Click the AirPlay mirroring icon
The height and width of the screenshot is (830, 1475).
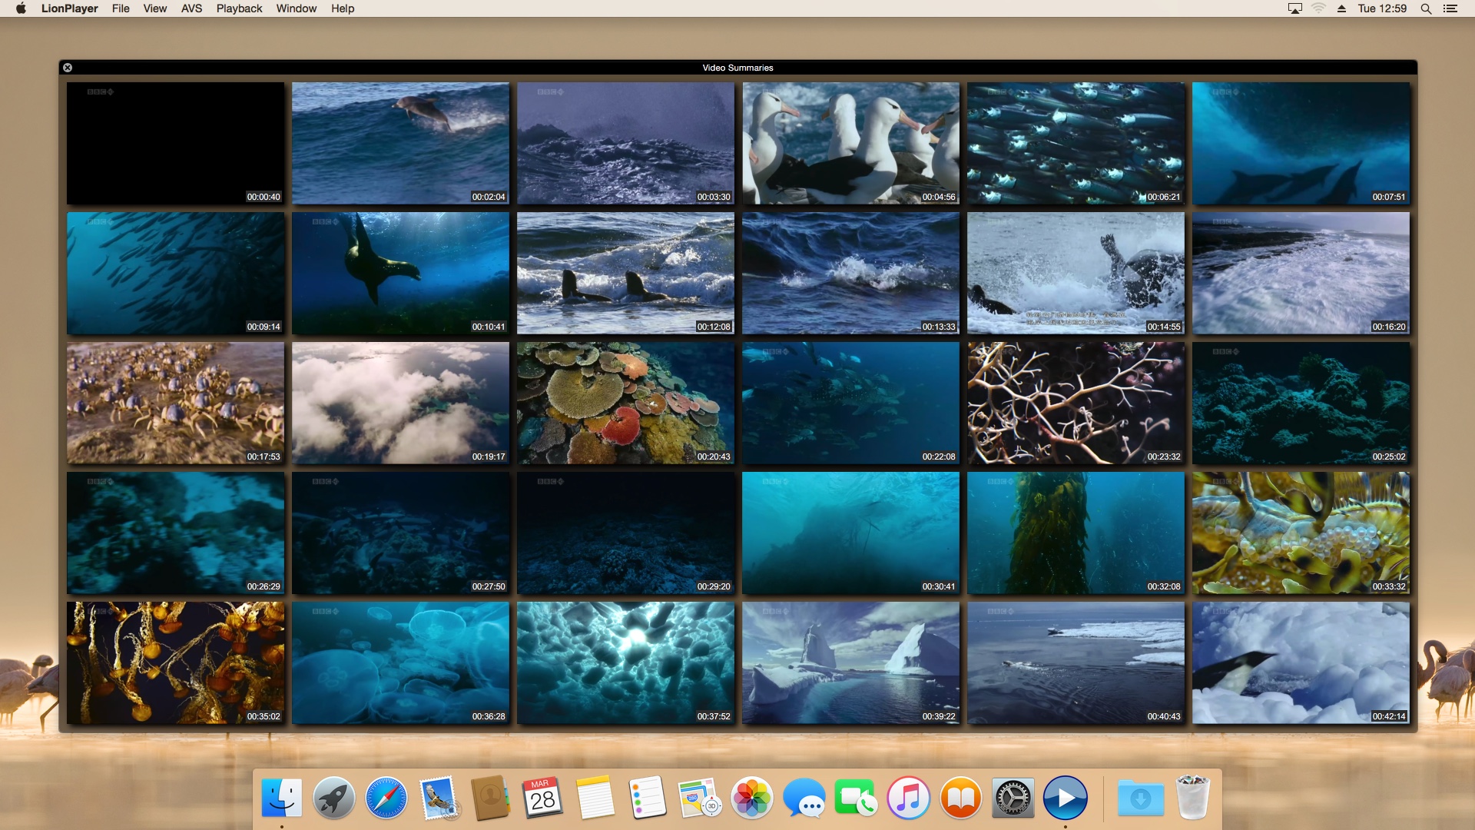[x=1295, y=8]
